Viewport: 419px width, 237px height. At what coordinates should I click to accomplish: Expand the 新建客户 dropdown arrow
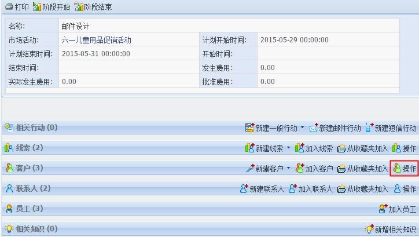click(288, 167)
